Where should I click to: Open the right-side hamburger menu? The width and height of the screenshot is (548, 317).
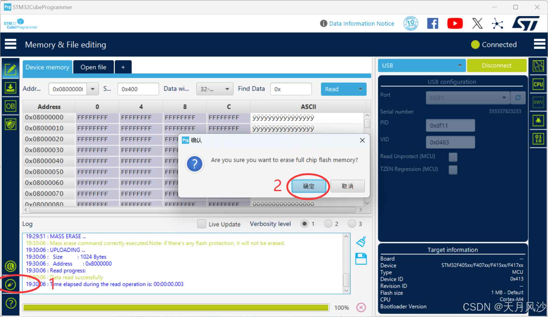coord(539,44)
